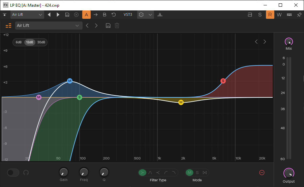
Task: Click the Q knob
Action: pyautogui.click(x=104, y=172)
